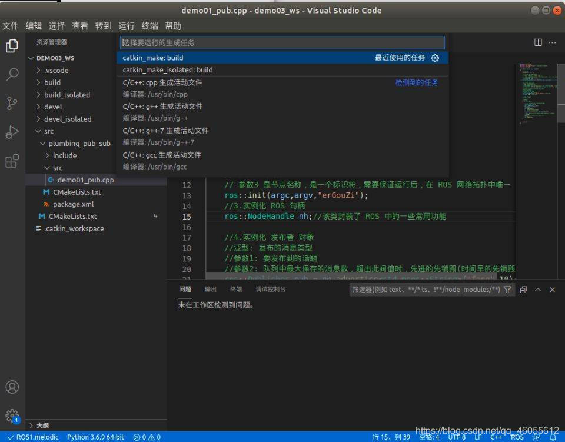Select C/C++: cpp build active file task
This screenshot has width=565, height=442.
[x=282, y=88]
